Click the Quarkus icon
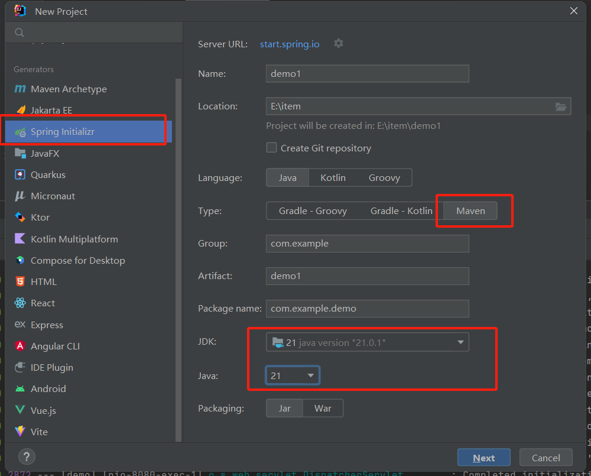This screenshot has width=591, height=476. [20, 174]
